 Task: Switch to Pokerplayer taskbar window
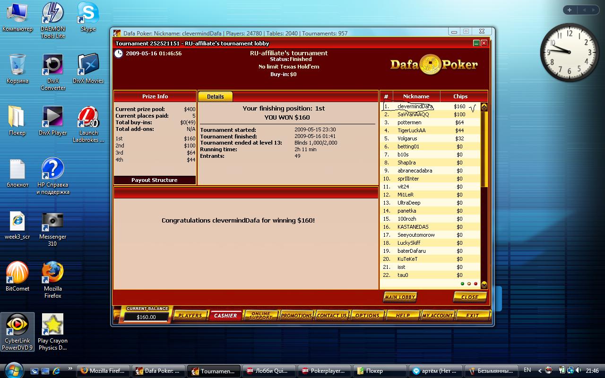(327, 371)
